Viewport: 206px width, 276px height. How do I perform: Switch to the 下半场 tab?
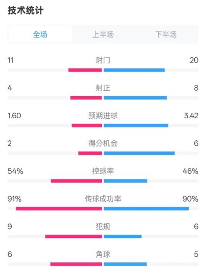coord(166,34)
